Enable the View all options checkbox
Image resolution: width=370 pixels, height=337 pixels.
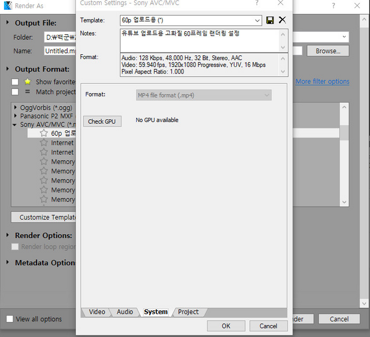coord(10,319)
